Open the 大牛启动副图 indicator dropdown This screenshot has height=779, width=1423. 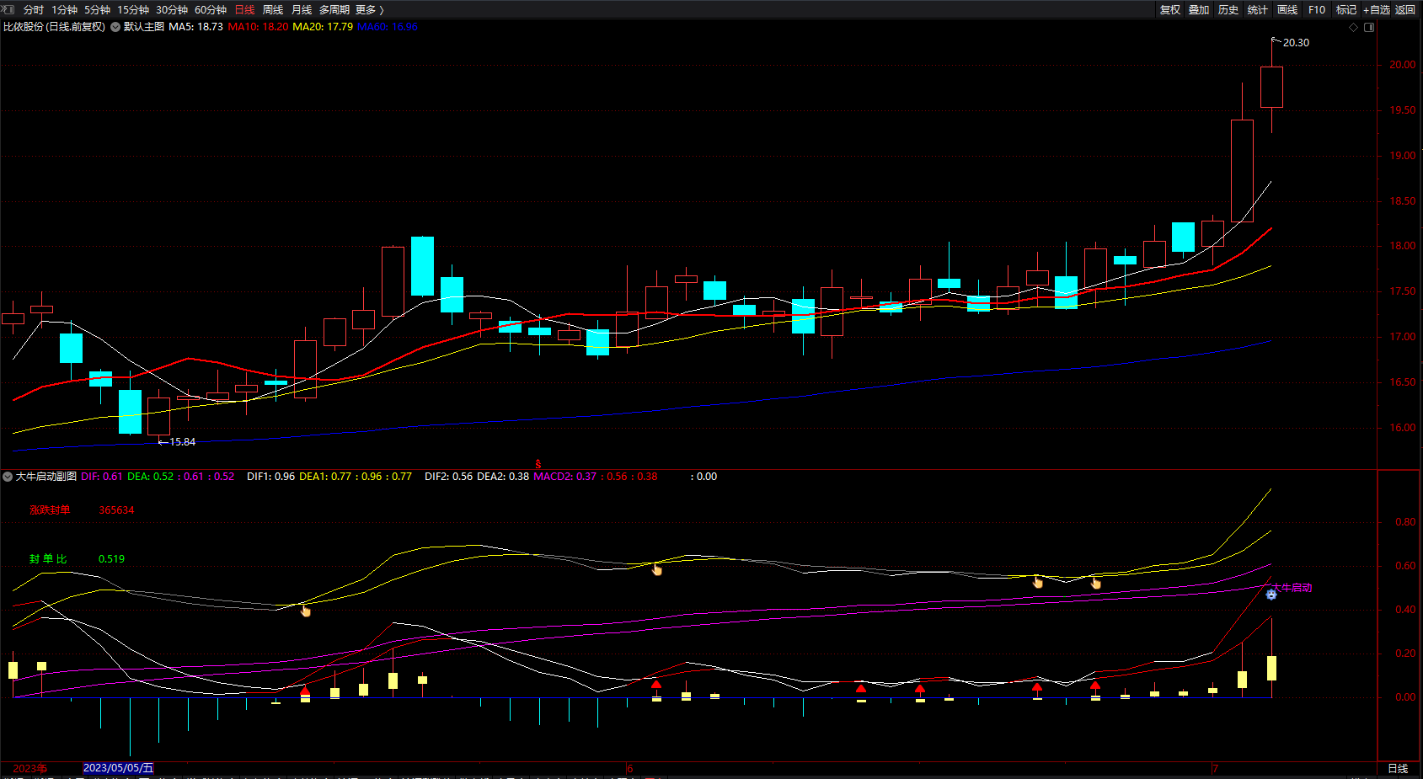pyautogui.click(x=8, y=477)
